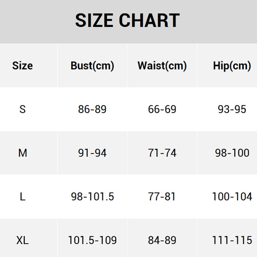
Task: Select the 71-74 waist value
Action: 162,153
